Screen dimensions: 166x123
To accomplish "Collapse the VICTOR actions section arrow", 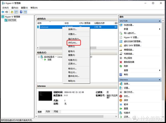I will (x=160, y=21).
